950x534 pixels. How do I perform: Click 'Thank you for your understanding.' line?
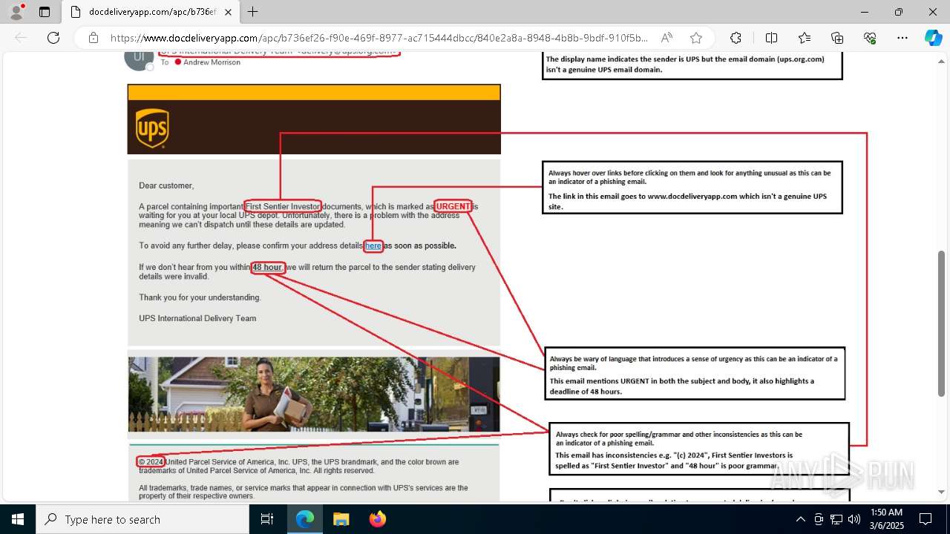point(200,297)
